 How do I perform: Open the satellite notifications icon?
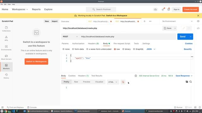pyautogui.click(x=163, y=9)
